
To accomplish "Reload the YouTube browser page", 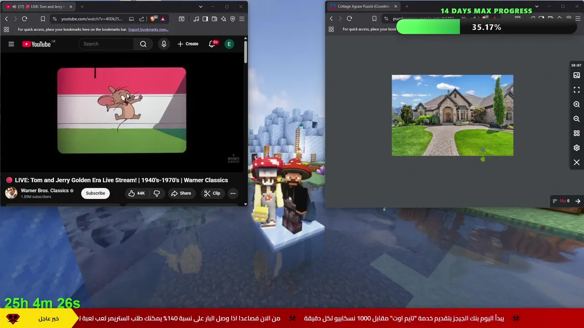I will (25, 19).
